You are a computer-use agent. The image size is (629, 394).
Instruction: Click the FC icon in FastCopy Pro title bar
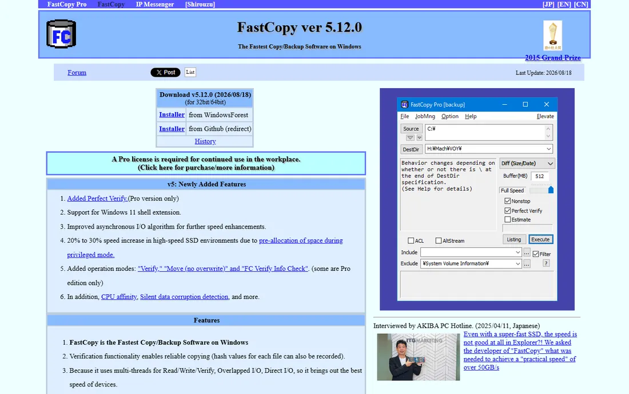pos(404,104)
